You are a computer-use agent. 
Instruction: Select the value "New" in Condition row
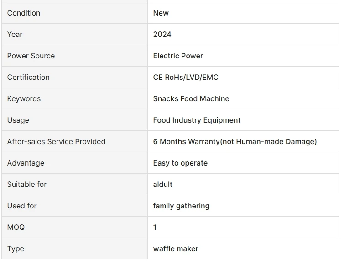(x=161, y=13)
